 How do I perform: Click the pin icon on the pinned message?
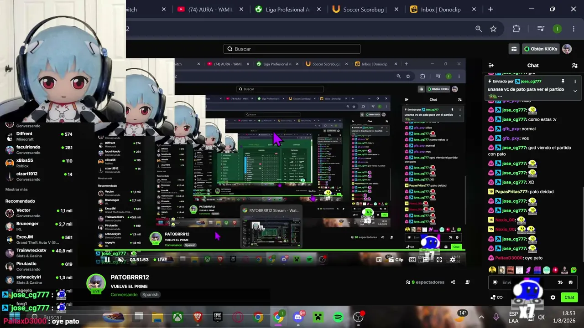click(x=563, y=81)
